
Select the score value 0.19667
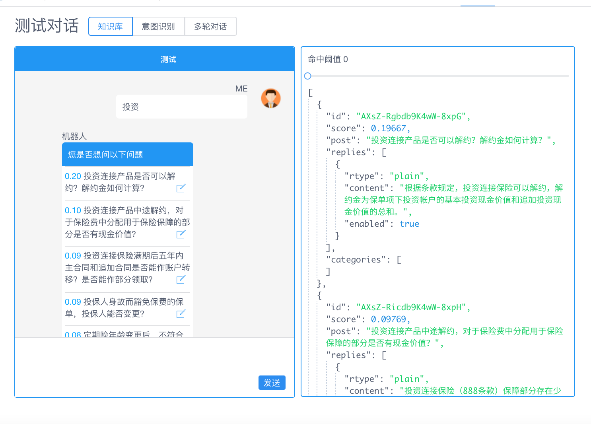click(388, 128)
